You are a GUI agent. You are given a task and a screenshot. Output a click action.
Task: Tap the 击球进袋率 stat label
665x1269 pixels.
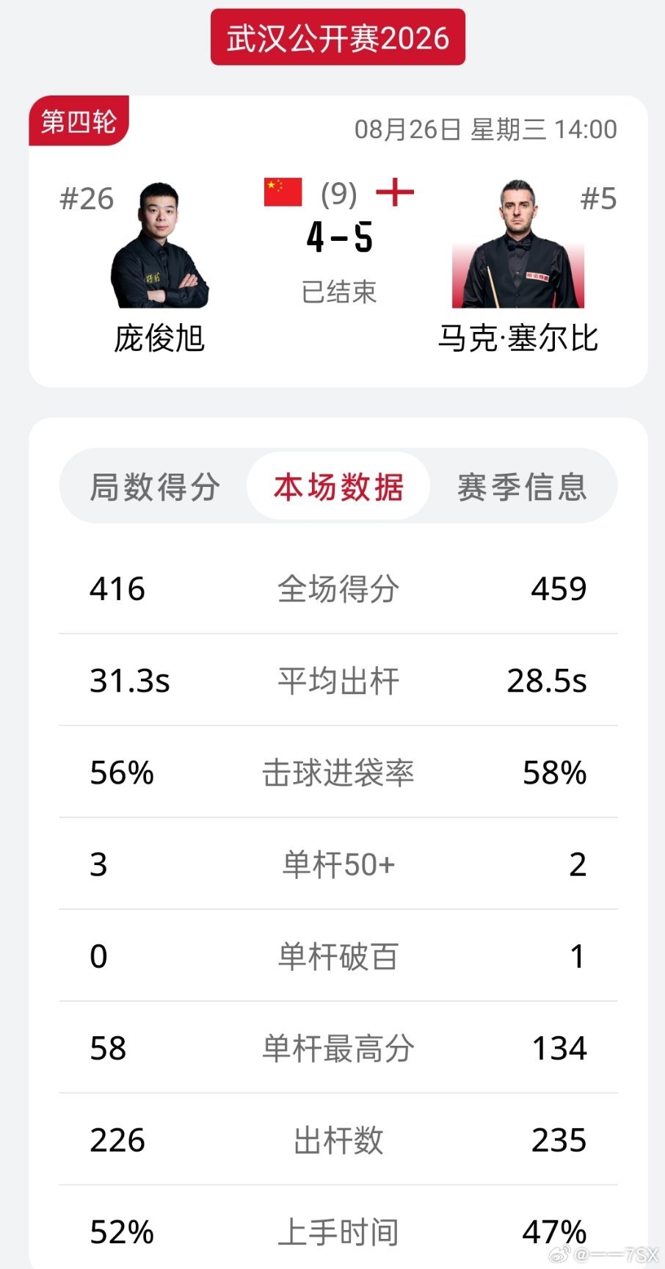click(x=338, y=773)
